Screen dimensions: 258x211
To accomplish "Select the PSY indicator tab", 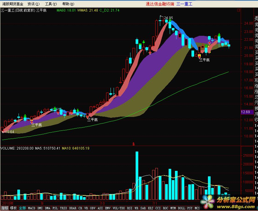I will pos(190,208).
